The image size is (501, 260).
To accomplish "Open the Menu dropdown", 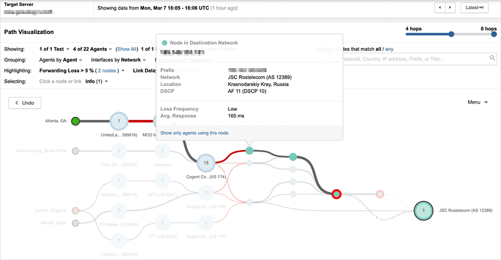I will tap(477, 102).
